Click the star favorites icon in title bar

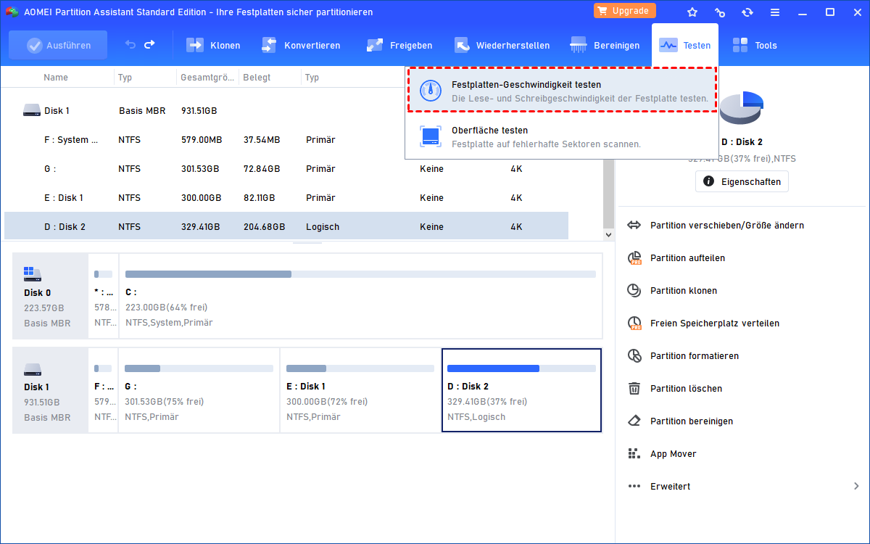(x=692, y=12)
